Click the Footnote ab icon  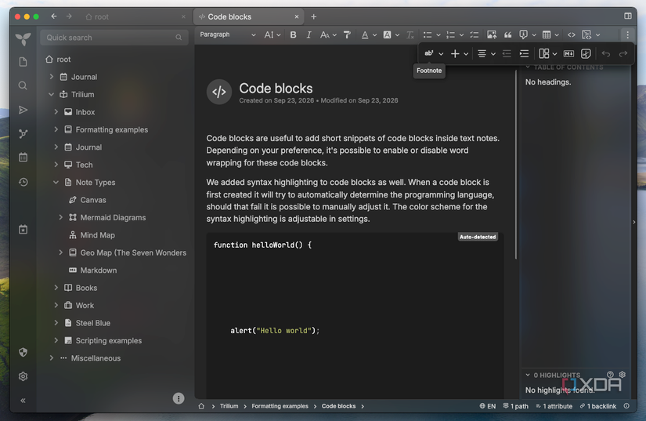[429, 53]
